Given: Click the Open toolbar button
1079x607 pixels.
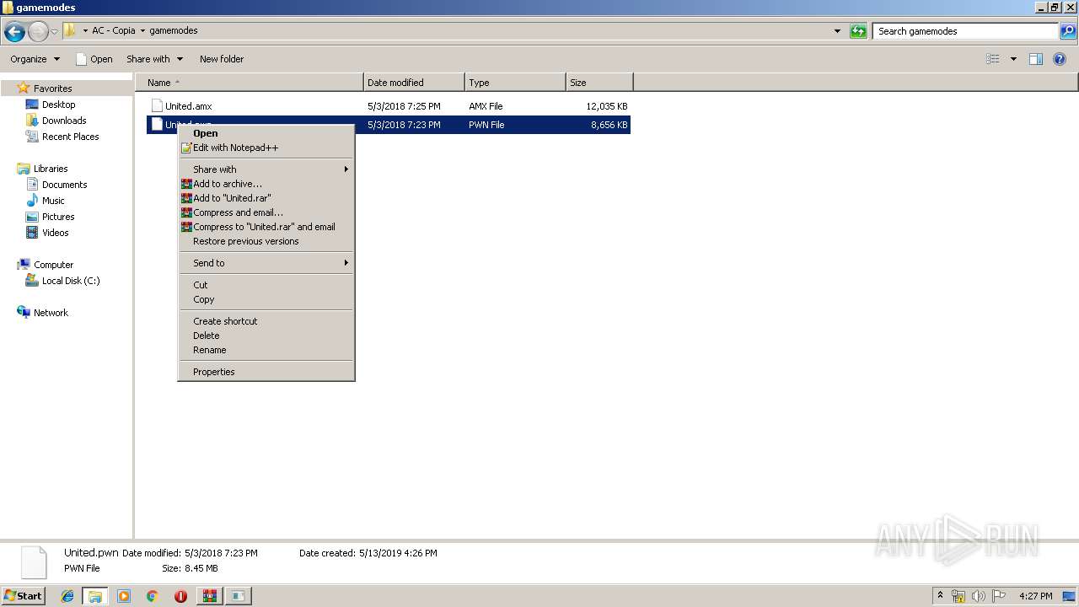Looking at the screenshot, I should click(94, 59).
